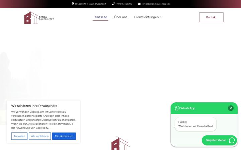Click the email envelope icon
This screenshot has width=241, height=150.
[x=139, y=4]
